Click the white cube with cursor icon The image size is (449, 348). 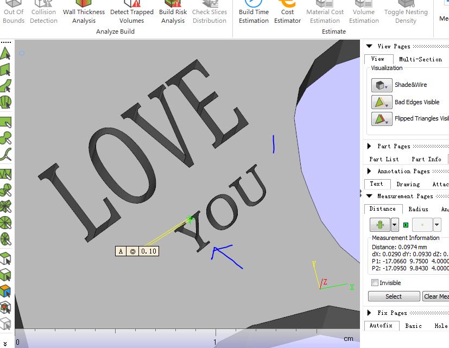[x=6, y=258]
